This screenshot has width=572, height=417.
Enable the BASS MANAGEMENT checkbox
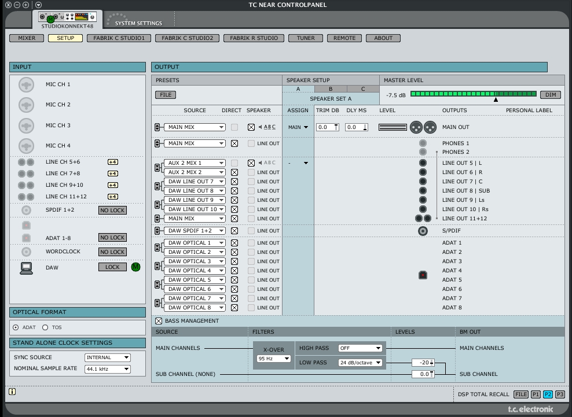tap(159, 321)
